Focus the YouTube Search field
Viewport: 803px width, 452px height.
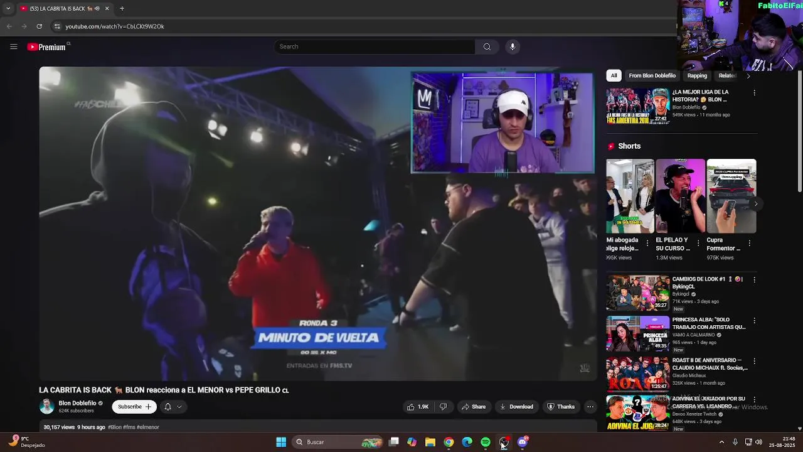[375, 46]
